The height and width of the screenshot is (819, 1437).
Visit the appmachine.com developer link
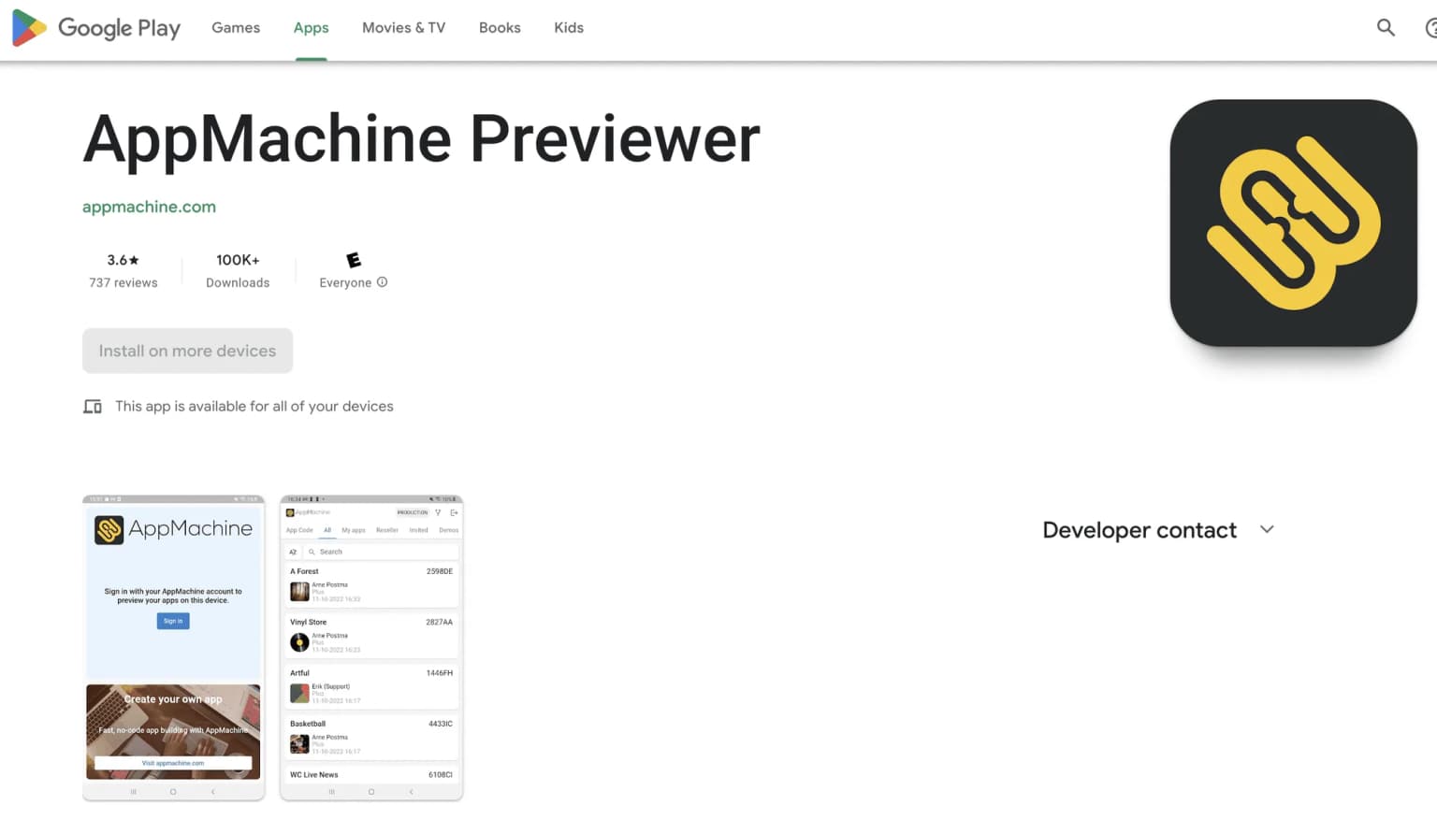pyautogui.click(x=149, y=206)
